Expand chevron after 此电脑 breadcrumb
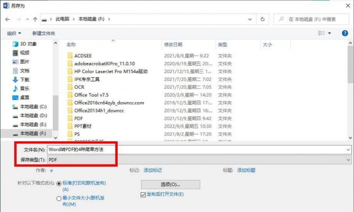Image resolution: width=354 pixels, height=212 pixels. click(74, 20)
